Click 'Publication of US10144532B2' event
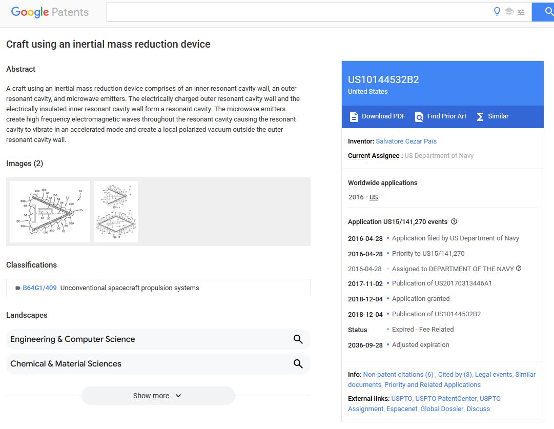The height and width of the screenshot is (429, 554). point(436,314)
